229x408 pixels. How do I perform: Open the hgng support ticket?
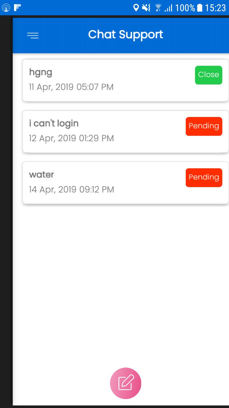[126, 80]
